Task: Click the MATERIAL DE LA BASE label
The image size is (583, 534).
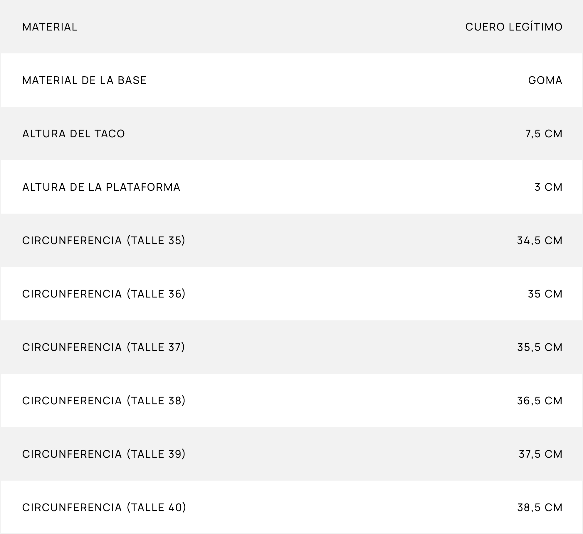Action: click(84, 80)
